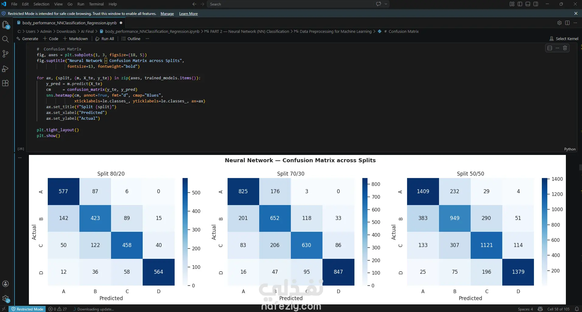The width and height of the screenshot is (582, 312).
Task: Open the Manage gear in activity bar
Action: click(5, 298)
